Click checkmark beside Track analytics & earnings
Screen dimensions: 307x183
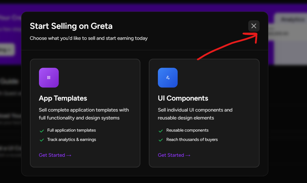pos(42,140)
